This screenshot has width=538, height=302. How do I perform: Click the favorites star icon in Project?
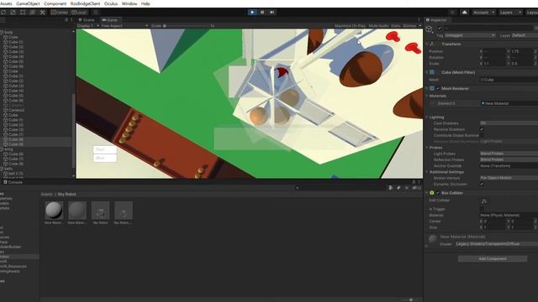pyautogui.click(x=407, y=188)
